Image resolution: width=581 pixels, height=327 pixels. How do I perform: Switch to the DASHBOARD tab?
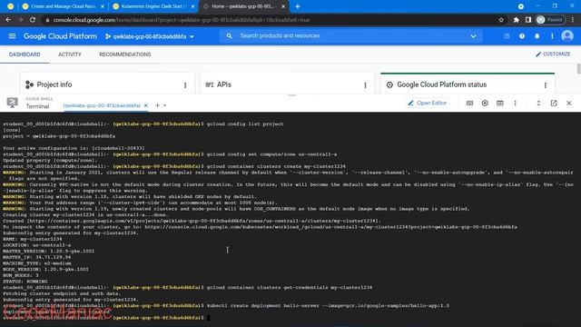(x=25, y=54)
